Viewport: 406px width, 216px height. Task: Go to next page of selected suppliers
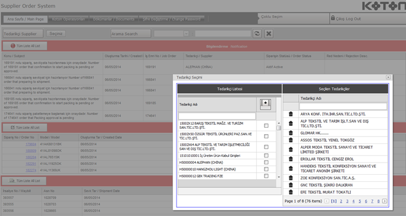pyautogui.click(x=384, y=201)
